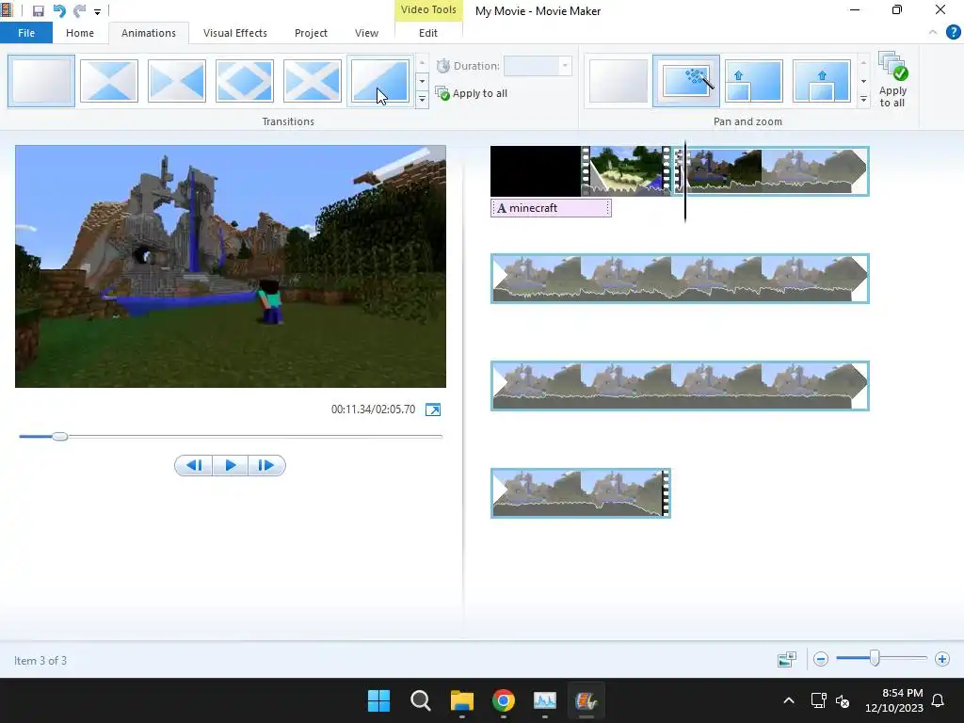Viewport: 964px width, 723px height.
Task: Select the last short clip row
Action: [x=580, y=493]
